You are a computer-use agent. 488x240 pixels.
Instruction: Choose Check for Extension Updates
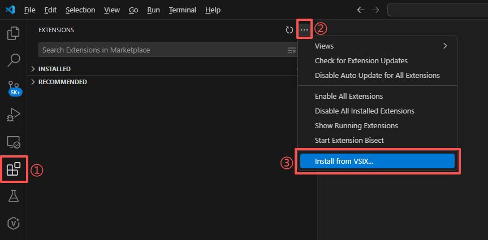(x=361, y=60)
